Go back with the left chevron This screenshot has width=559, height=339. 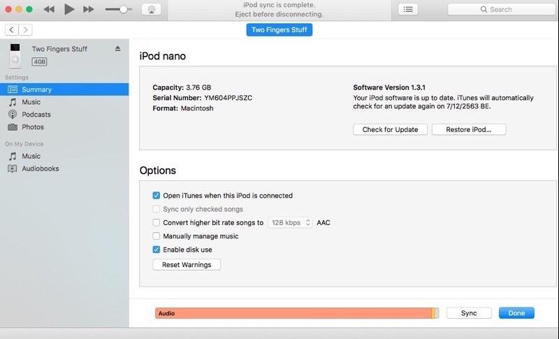click(x=11, y=30)
